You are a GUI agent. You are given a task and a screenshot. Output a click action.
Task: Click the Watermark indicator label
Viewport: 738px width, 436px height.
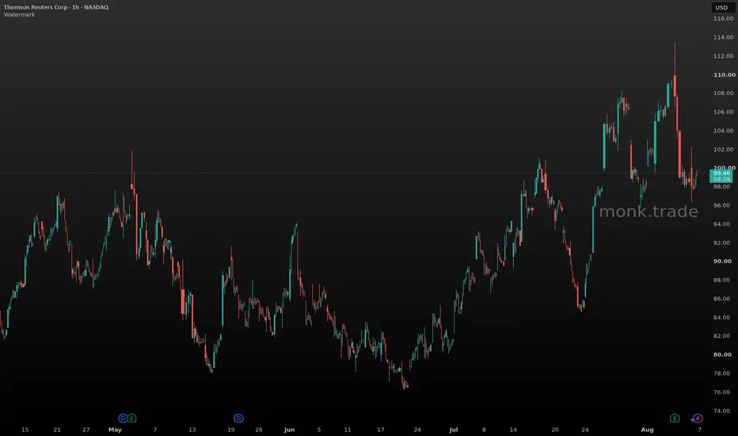point(19,14)
